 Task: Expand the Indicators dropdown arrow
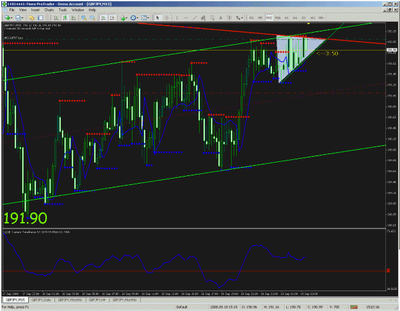tap(127, 18)
